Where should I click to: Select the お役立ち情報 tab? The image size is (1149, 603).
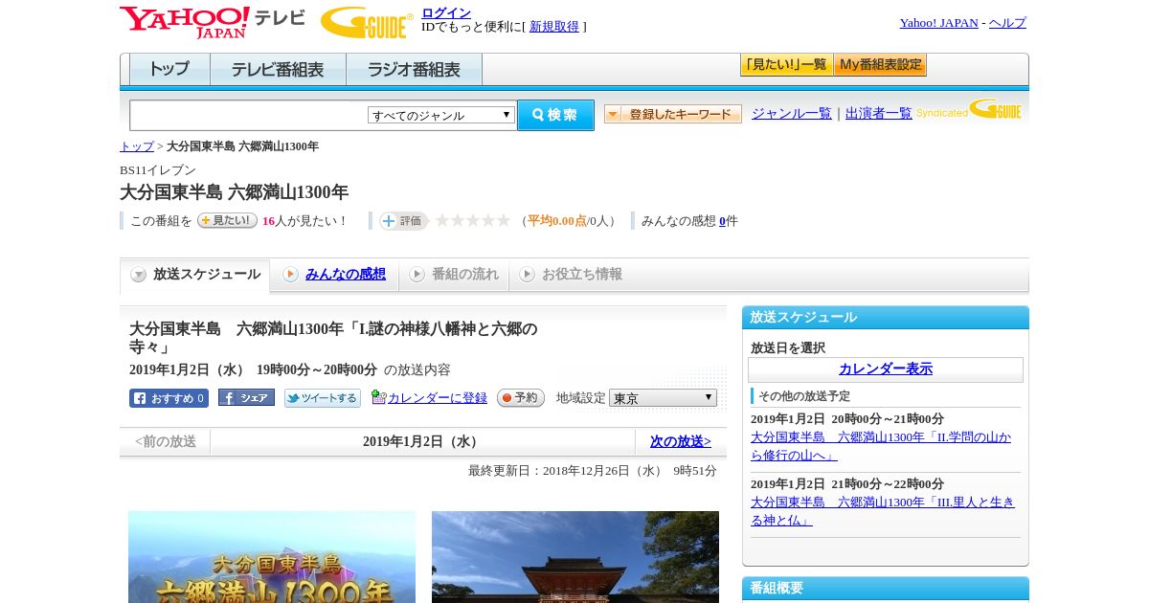(x=571, y=275)
